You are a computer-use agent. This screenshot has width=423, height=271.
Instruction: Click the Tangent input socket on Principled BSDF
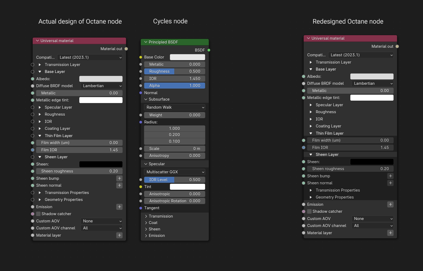(141, 208)
